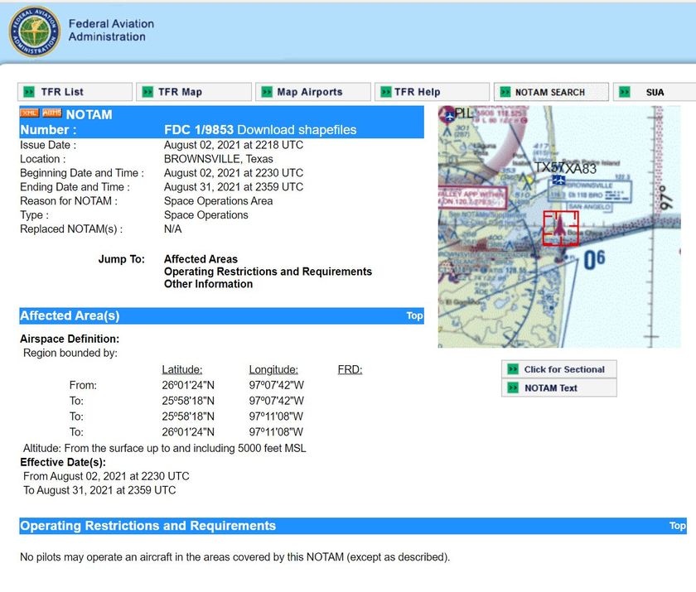696x592 pixels.
Task: Open the Click for Sectional button
Action: click(x=559, y=369)
